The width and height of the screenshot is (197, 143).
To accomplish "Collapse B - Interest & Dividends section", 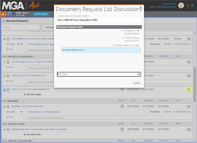I will point(3,57).
